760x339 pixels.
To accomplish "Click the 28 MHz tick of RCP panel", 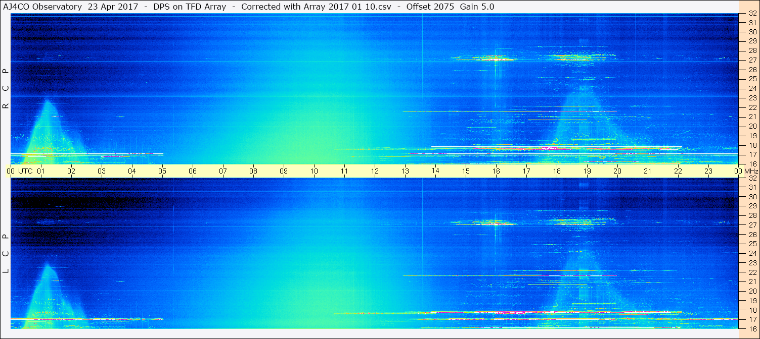I will point(752,50).
